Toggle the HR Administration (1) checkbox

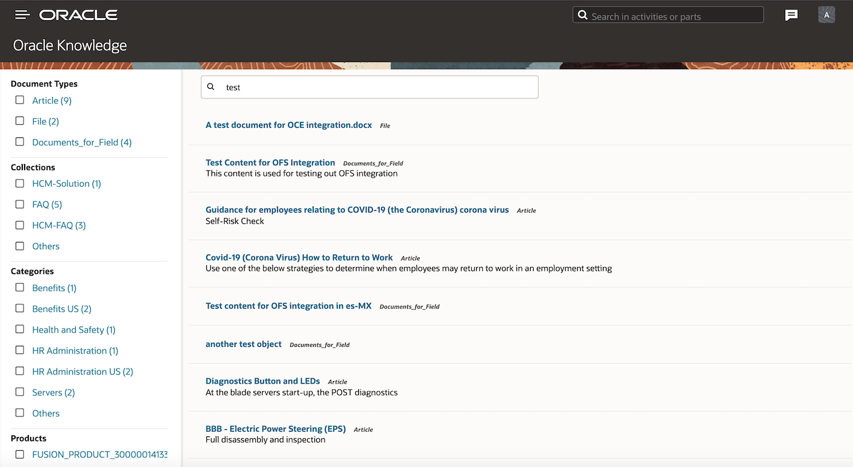click(x=20, y=351)
